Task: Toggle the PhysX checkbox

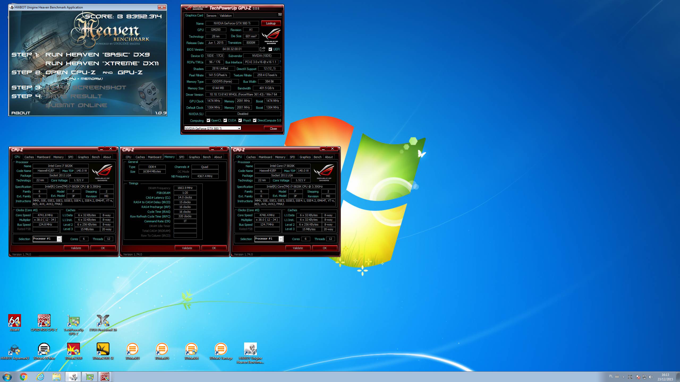Action: (240, 120)
